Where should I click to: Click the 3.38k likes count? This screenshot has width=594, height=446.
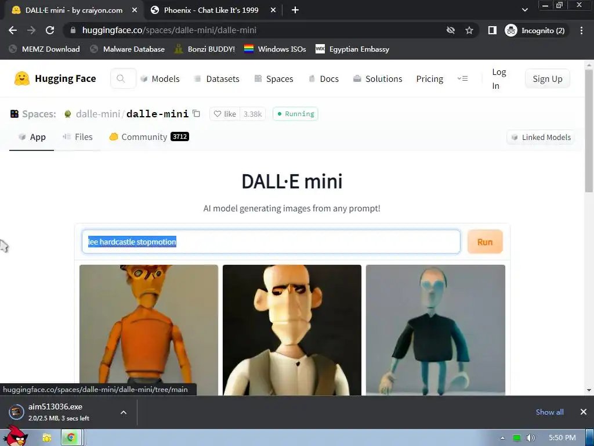click(x=252, y=114)
